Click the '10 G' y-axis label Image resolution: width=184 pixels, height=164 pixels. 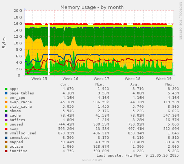click(18, 43)
